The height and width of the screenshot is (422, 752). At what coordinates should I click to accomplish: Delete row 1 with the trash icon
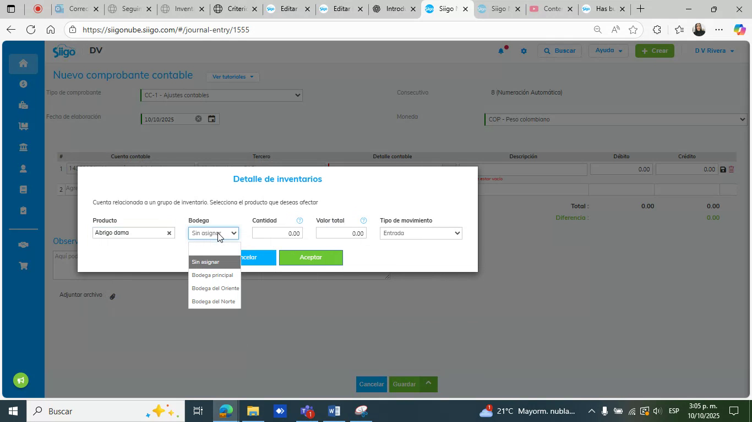pyautogui.click(x=732, y=169)
